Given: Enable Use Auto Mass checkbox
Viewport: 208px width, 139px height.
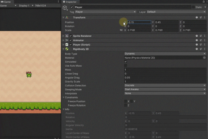Looking at the screenshot, I should point(125,65).
